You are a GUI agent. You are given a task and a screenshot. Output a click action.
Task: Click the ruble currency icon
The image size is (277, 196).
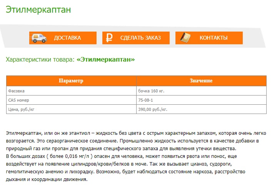point(109,38)
